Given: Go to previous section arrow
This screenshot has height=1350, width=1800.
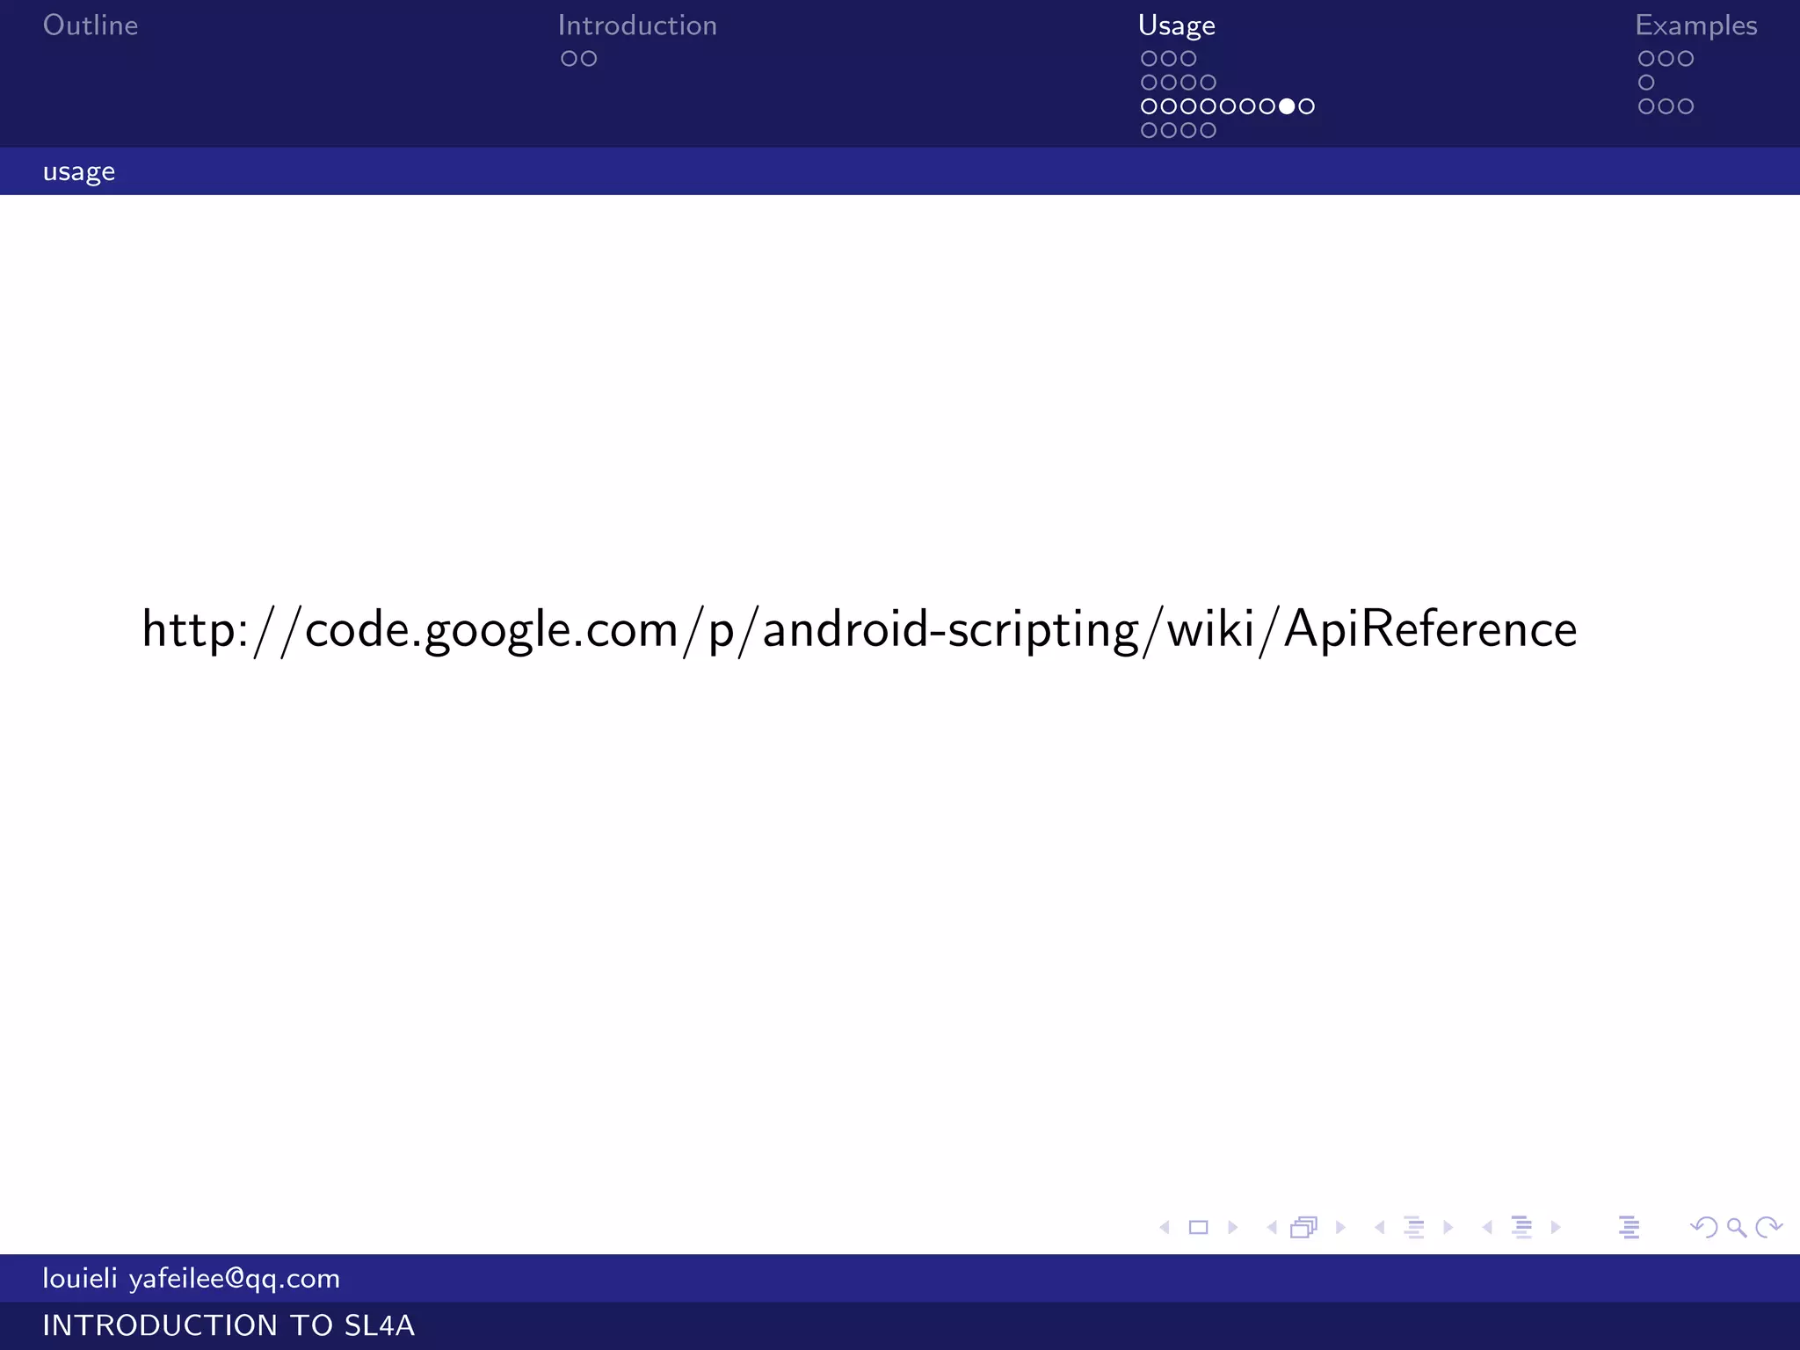Looking at the screenshot, I should (x=1487, y=1227).
